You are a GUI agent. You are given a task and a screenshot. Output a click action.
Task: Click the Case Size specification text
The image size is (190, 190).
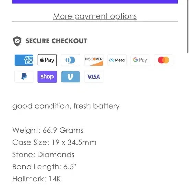tap(55, 142)
